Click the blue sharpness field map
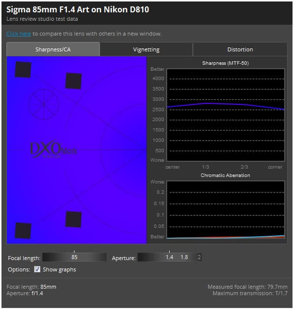Viewport: 294px width, 309px height. pos(76,150)
